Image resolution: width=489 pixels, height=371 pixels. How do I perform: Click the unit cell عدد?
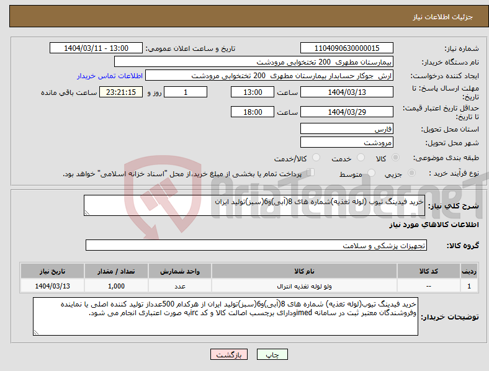point(180,286)
